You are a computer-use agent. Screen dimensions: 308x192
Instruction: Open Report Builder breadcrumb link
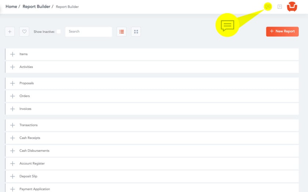click(36, 7)
